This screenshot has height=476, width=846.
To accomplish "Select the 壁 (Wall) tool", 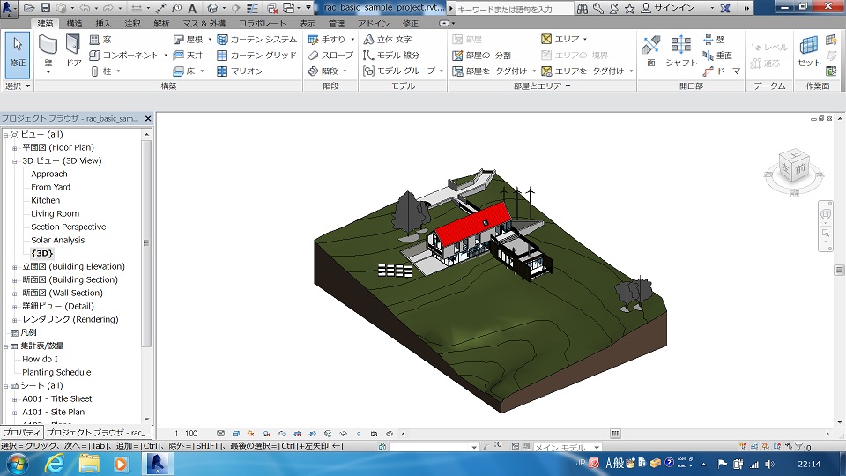I will click(x=48, y=48).
